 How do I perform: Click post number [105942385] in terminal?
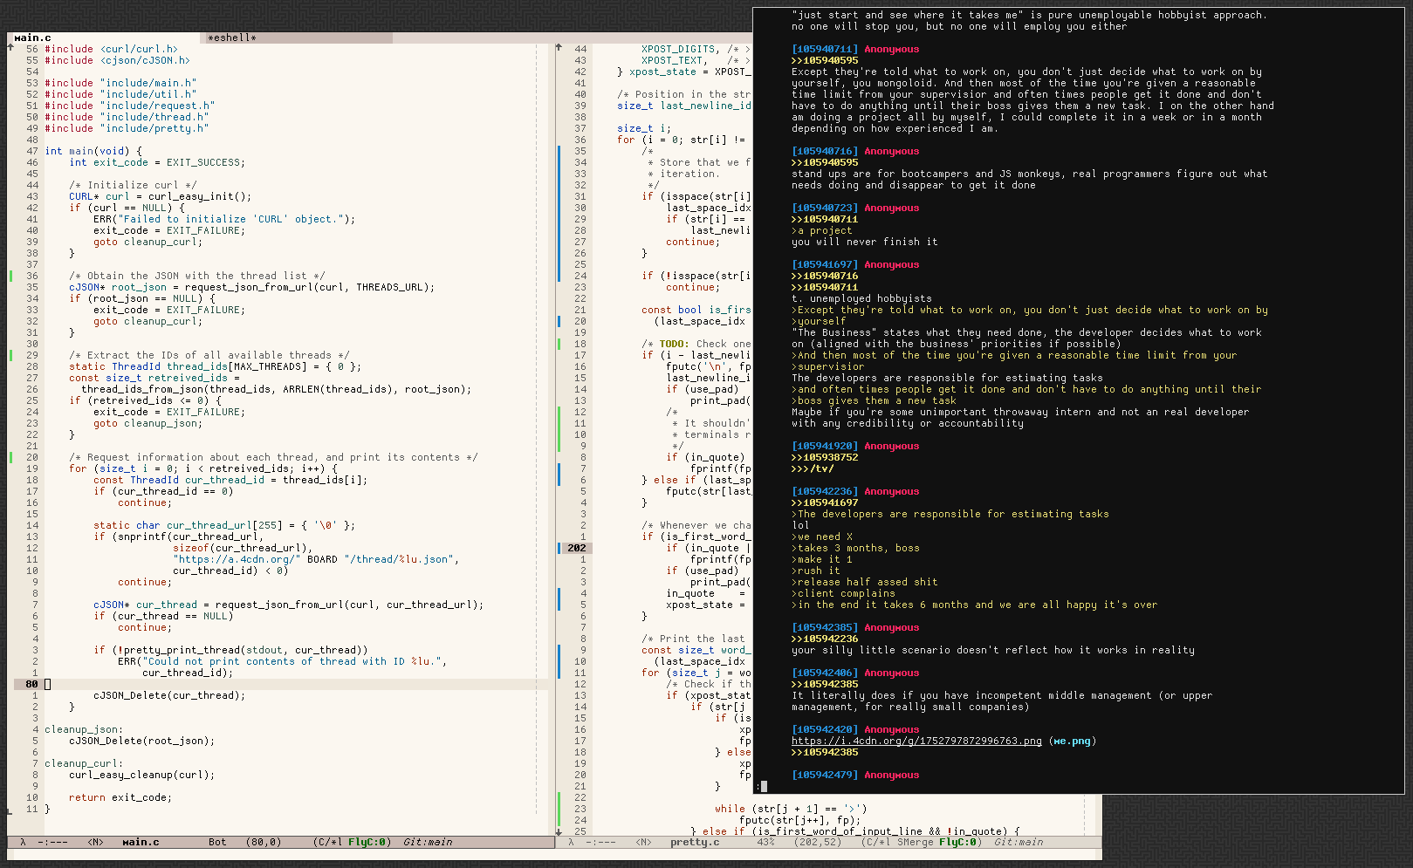tap(825, 627)
